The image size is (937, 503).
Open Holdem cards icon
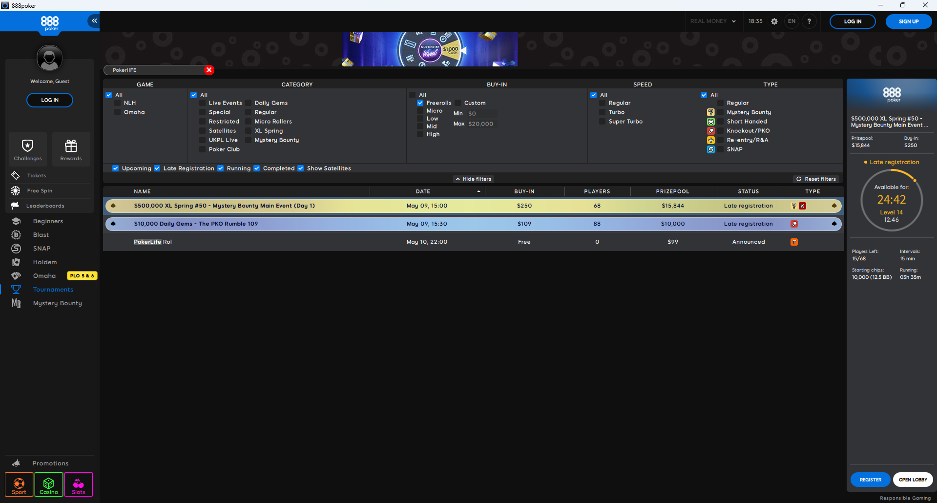pos(16,262)
